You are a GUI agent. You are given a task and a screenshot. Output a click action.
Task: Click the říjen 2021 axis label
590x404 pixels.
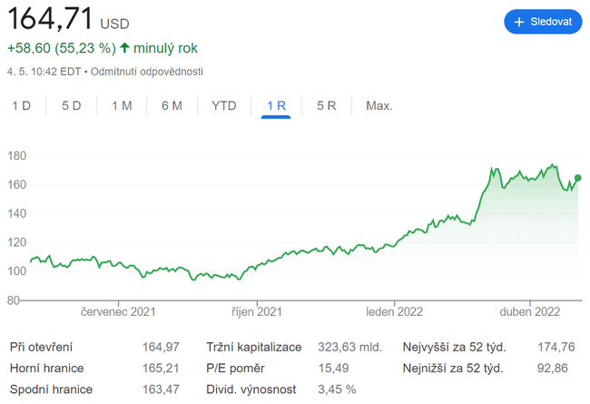point(257,311)
